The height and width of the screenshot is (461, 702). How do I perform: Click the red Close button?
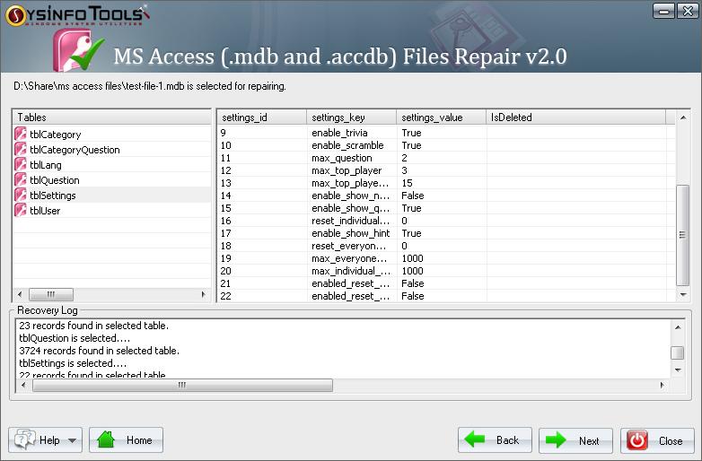pos(657,440)
